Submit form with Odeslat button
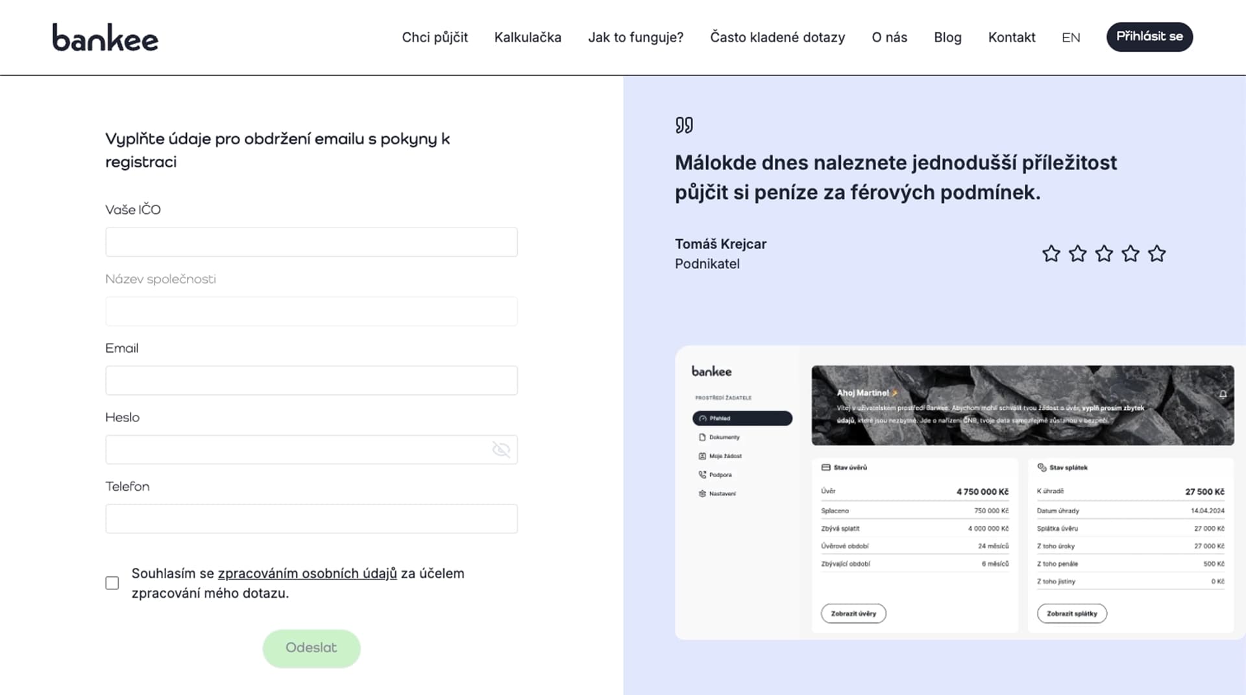The height and width of the screenshot is (695, 1246). [311, 648]
